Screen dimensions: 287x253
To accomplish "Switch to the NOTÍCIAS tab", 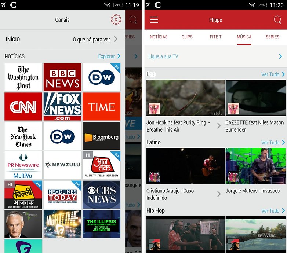I will (159, 37).
